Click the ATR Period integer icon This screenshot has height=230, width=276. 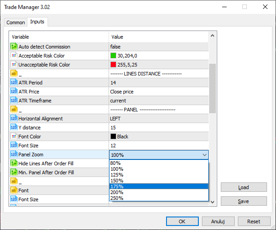(13, 83)
